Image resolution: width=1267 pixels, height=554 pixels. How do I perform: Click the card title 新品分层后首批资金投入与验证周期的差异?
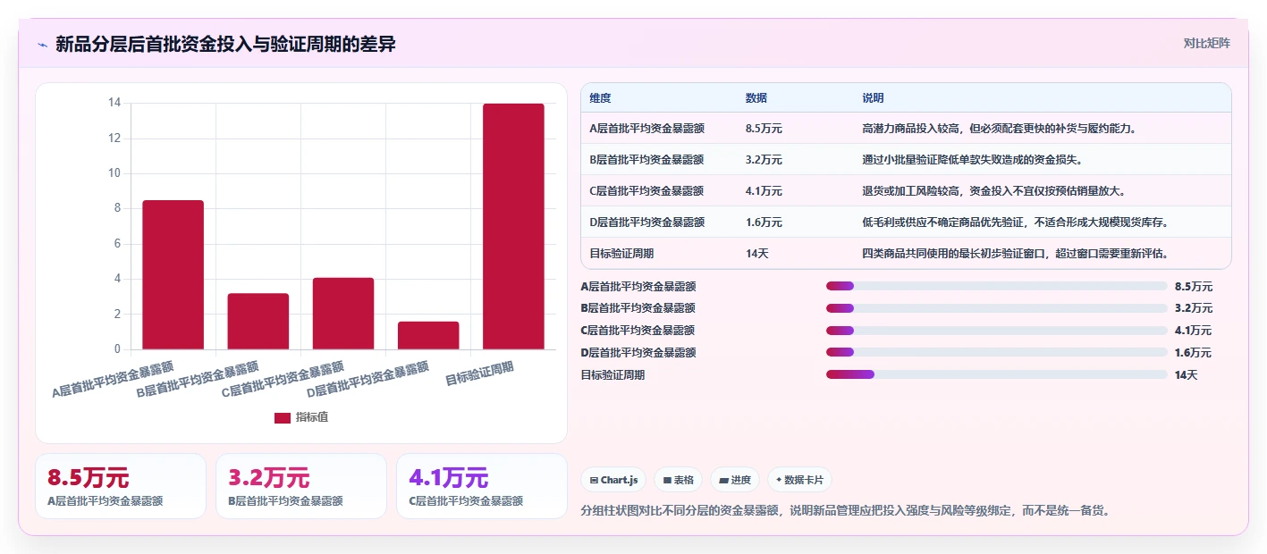point(225,45)
